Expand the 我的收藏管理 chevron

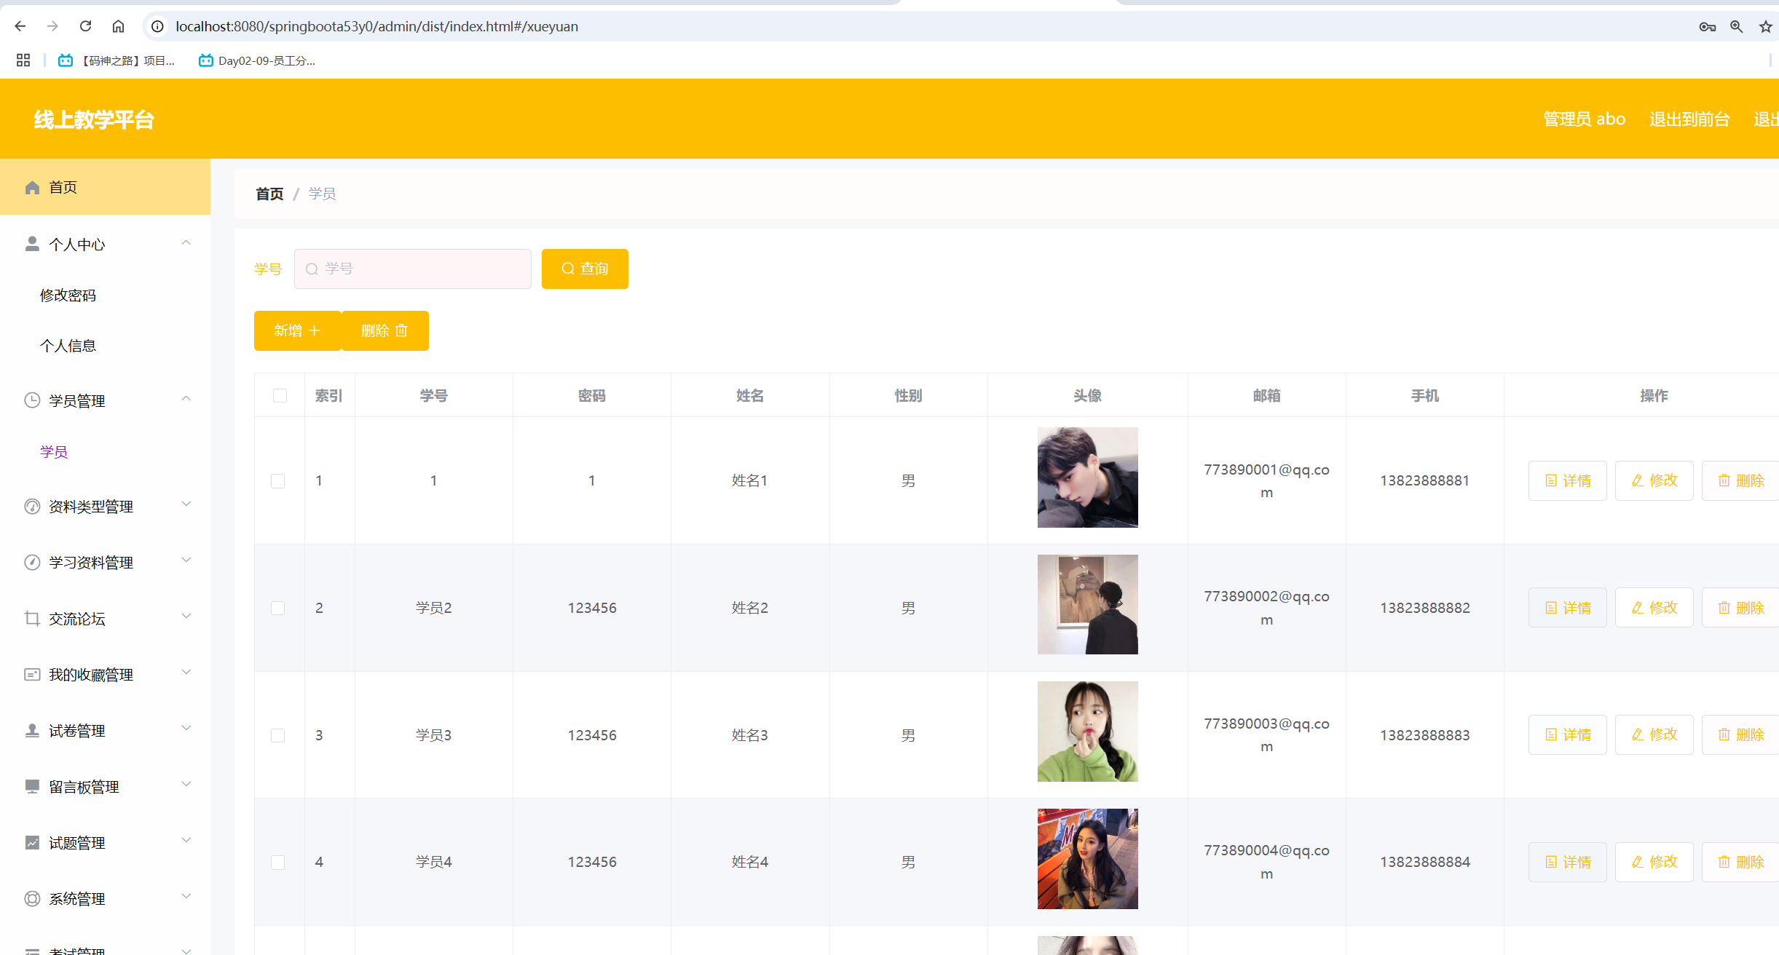pos(186,673)
